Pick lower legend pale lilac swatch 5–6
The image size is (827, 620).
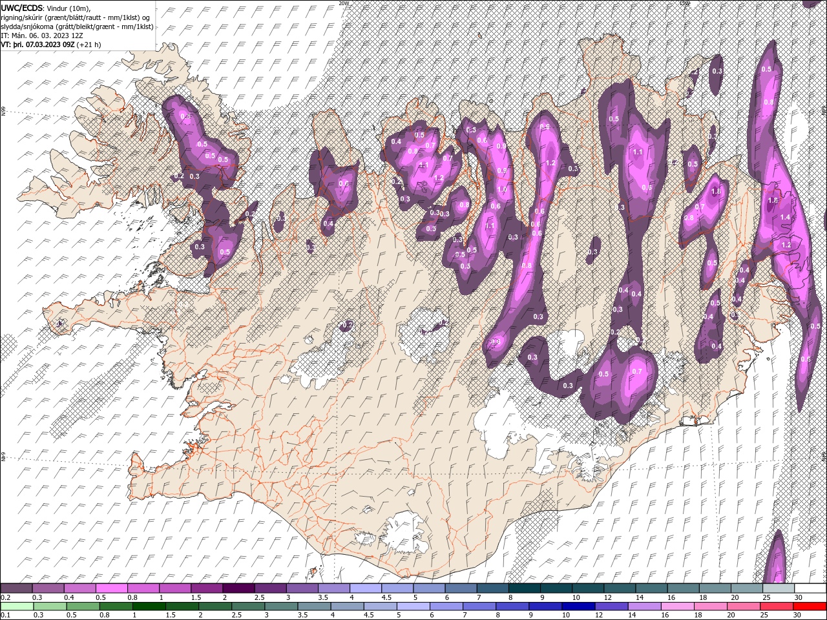click(x=413, y=606)
